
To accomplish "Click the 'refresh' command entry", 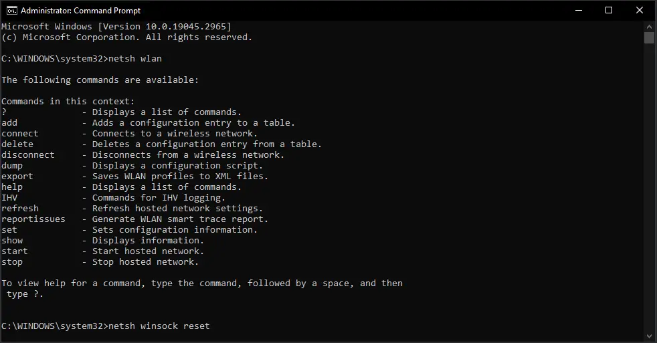I will click(x=19, y=208).
